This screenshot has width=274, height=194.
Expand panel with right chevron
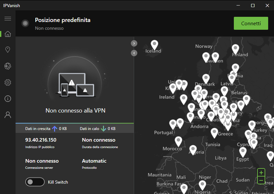(134, 43)
